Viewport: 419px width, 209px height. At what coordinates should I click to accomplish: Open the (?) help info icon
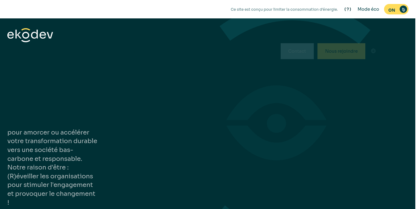(x=348, y=9)
